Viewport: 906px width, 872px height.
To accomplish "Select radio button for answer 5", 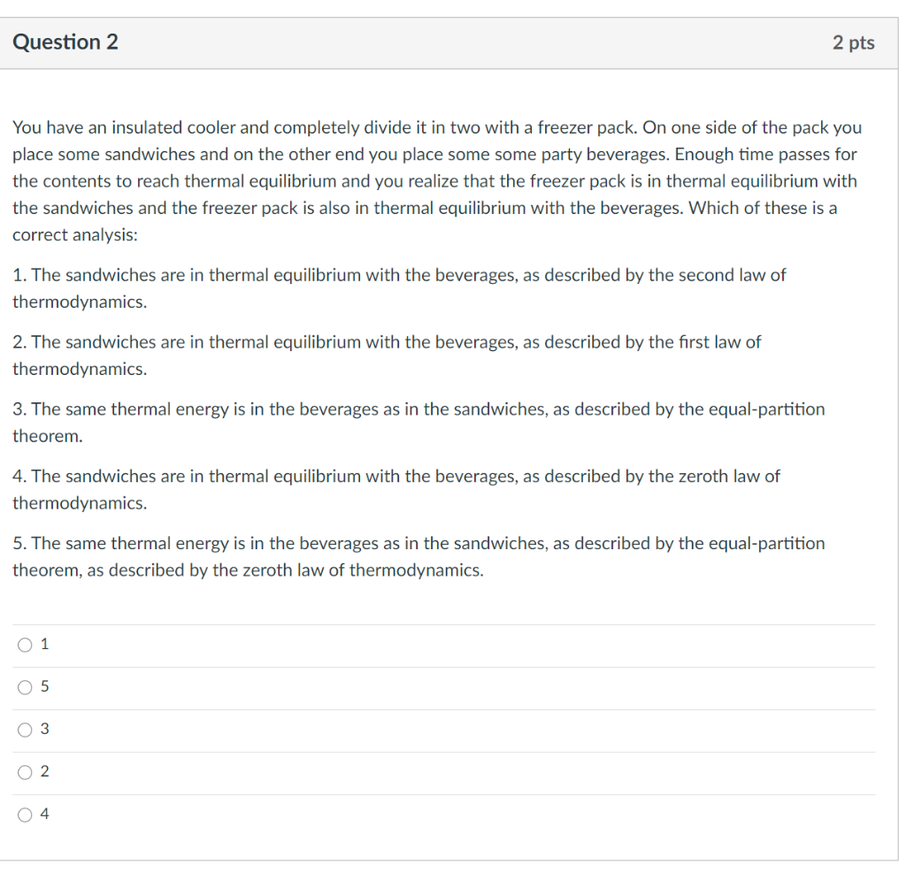I will point(26,687).
